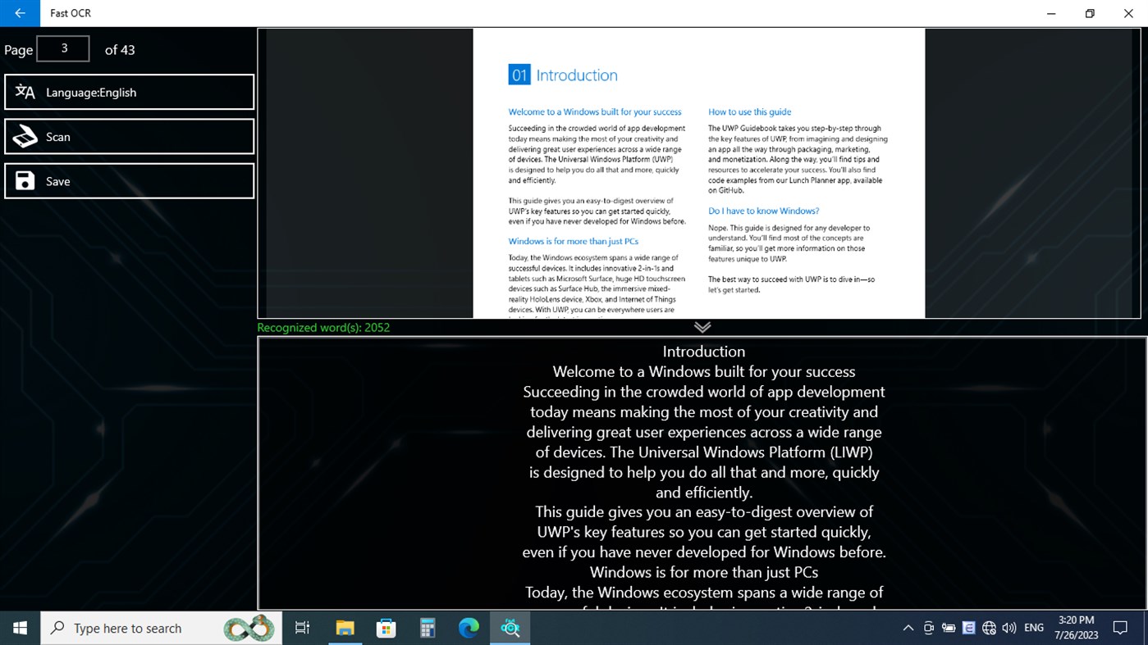Expand the recognized text panel chevron

pos(702,326)
